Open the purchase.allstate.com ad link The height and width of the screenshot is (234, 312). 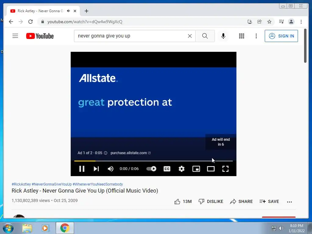click(130, 153)
